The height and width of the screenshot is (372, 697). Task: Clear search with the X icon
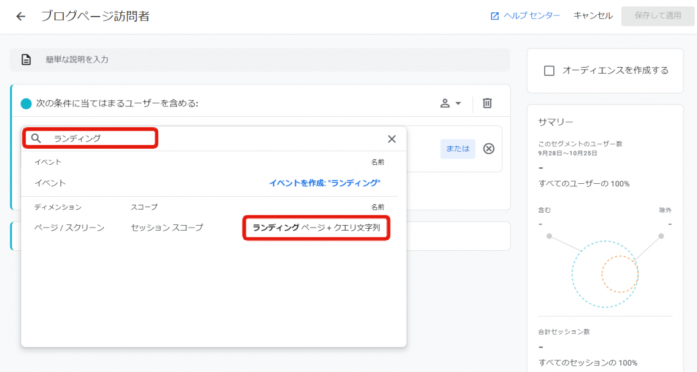tap(392, 139)
